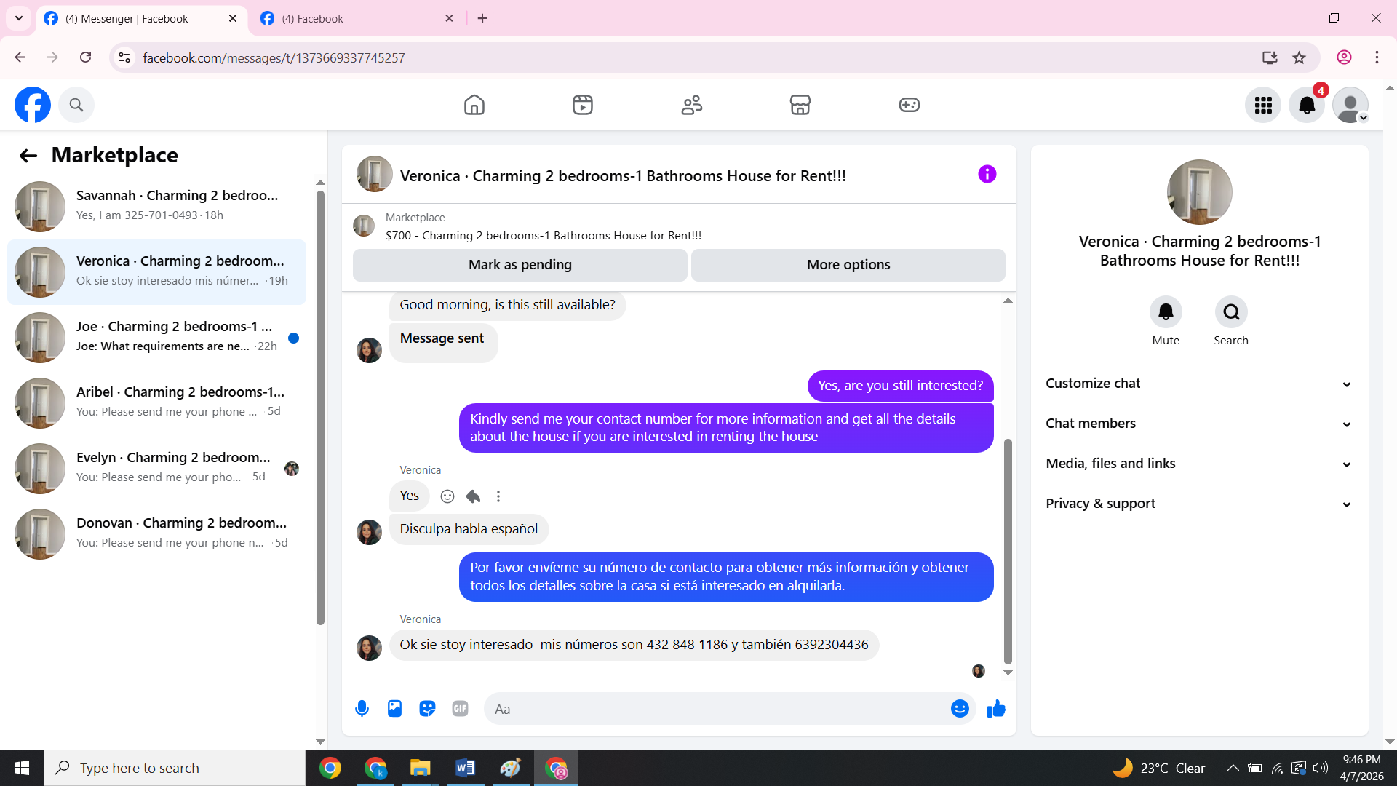1397x786 pixels.
Task: Bookmark this page with the star icon
Action: (x=1299, y=57)
